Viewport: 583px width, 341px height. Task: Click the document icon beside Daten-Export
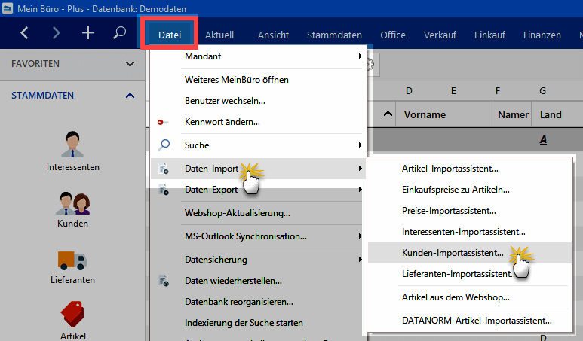pos(164,190)
